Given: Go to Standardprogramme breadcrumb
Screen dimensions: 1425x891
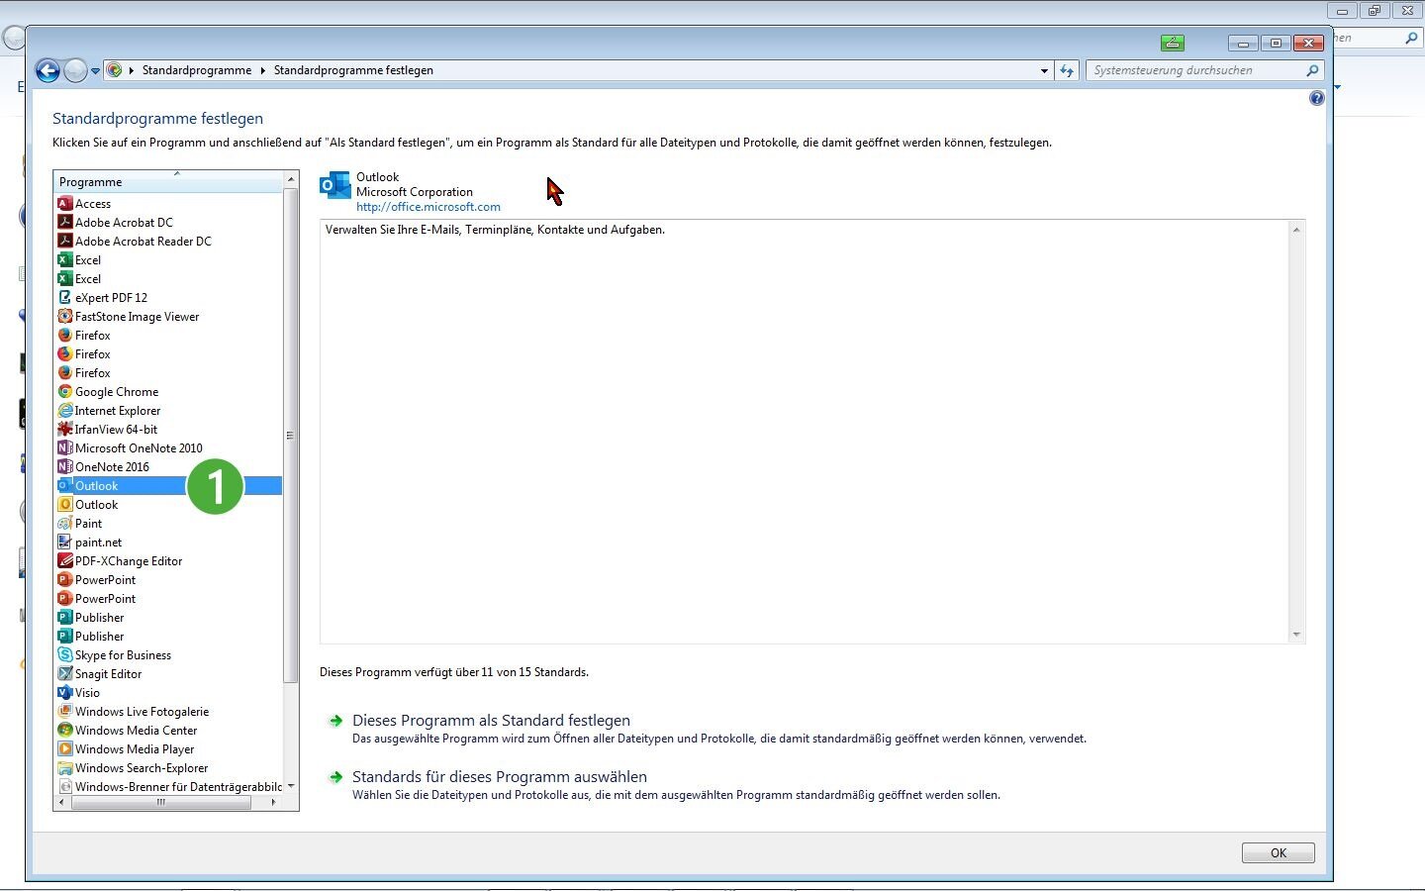Looking at the screenshot, I should (x=197, y=70).
